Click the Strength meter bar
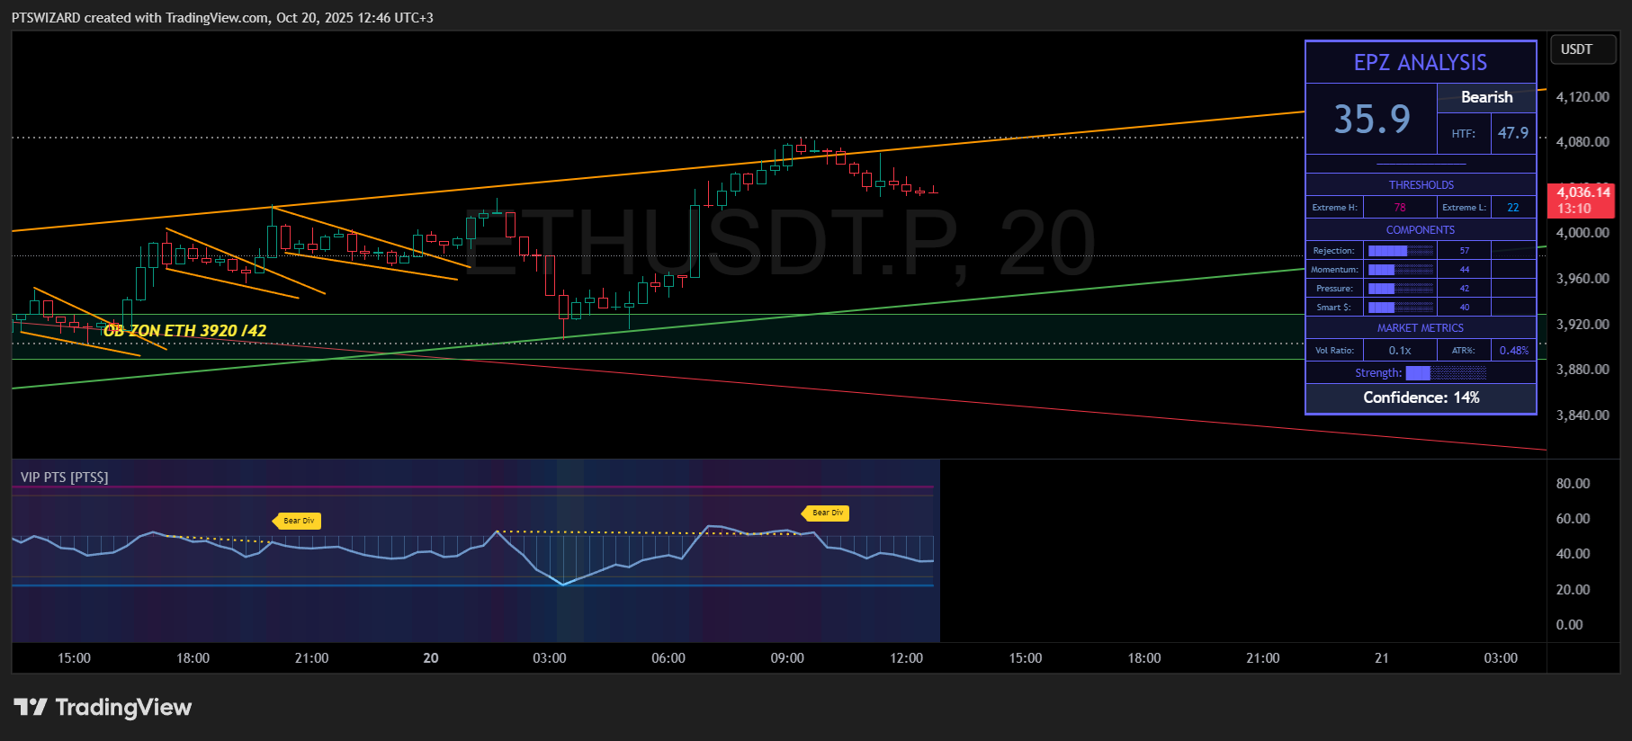 tap(1446, 373)
